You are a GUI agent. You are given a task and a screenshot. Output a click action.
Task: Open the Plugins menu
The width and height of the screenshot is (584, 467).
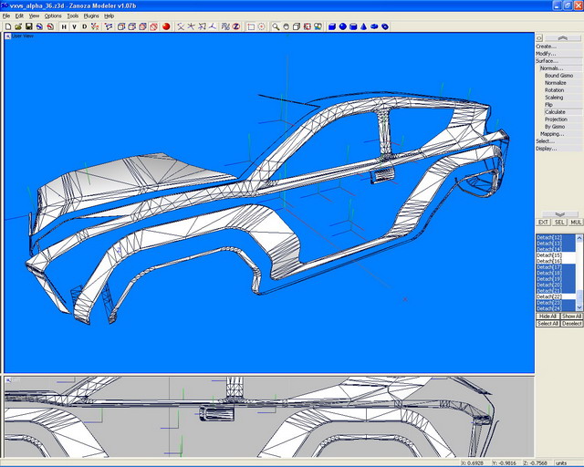(x=91, y=16)
